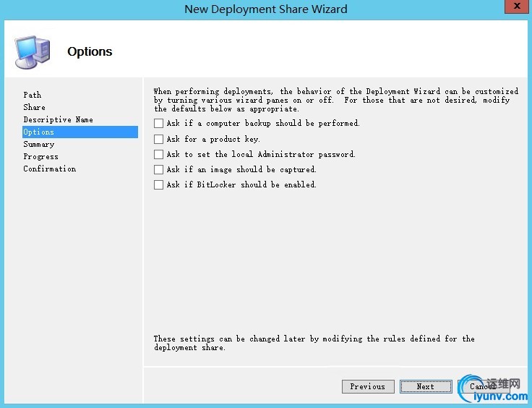
Task: Select the Share step in sidebar
Action: point(34,107)
